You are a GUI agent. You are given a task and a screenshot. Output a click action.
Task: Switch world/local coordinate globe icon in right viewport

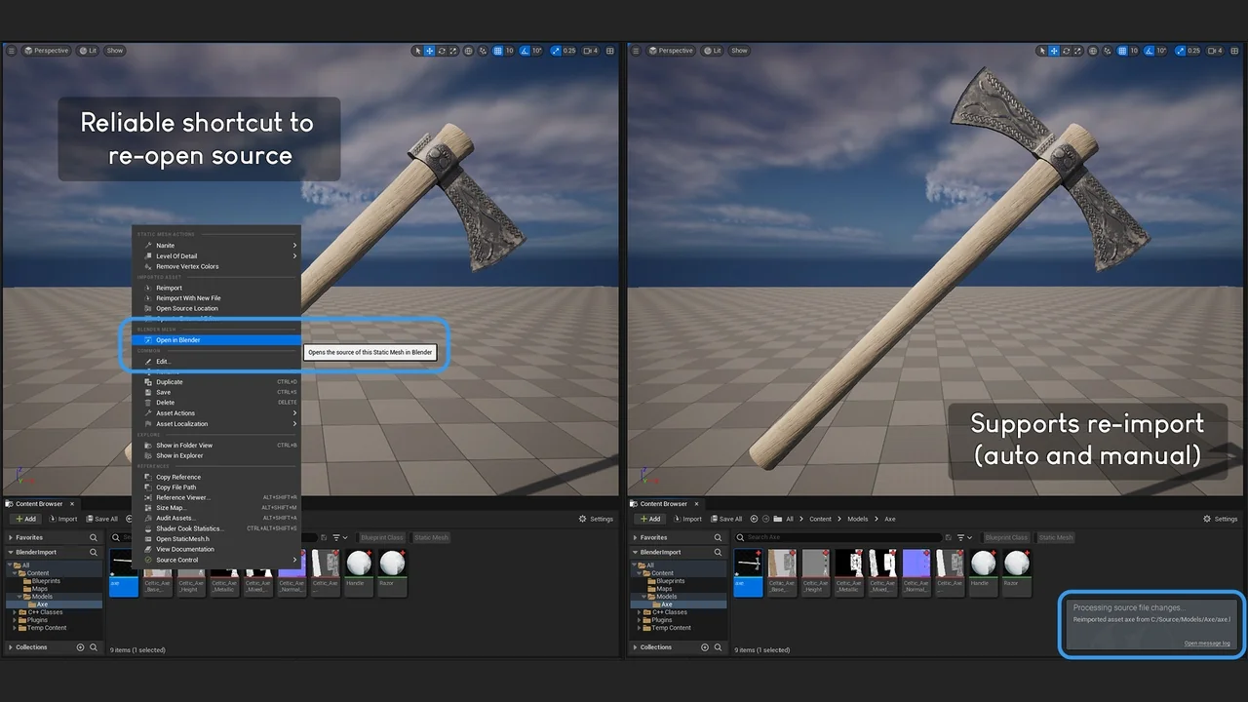(x=1092, y=51)
